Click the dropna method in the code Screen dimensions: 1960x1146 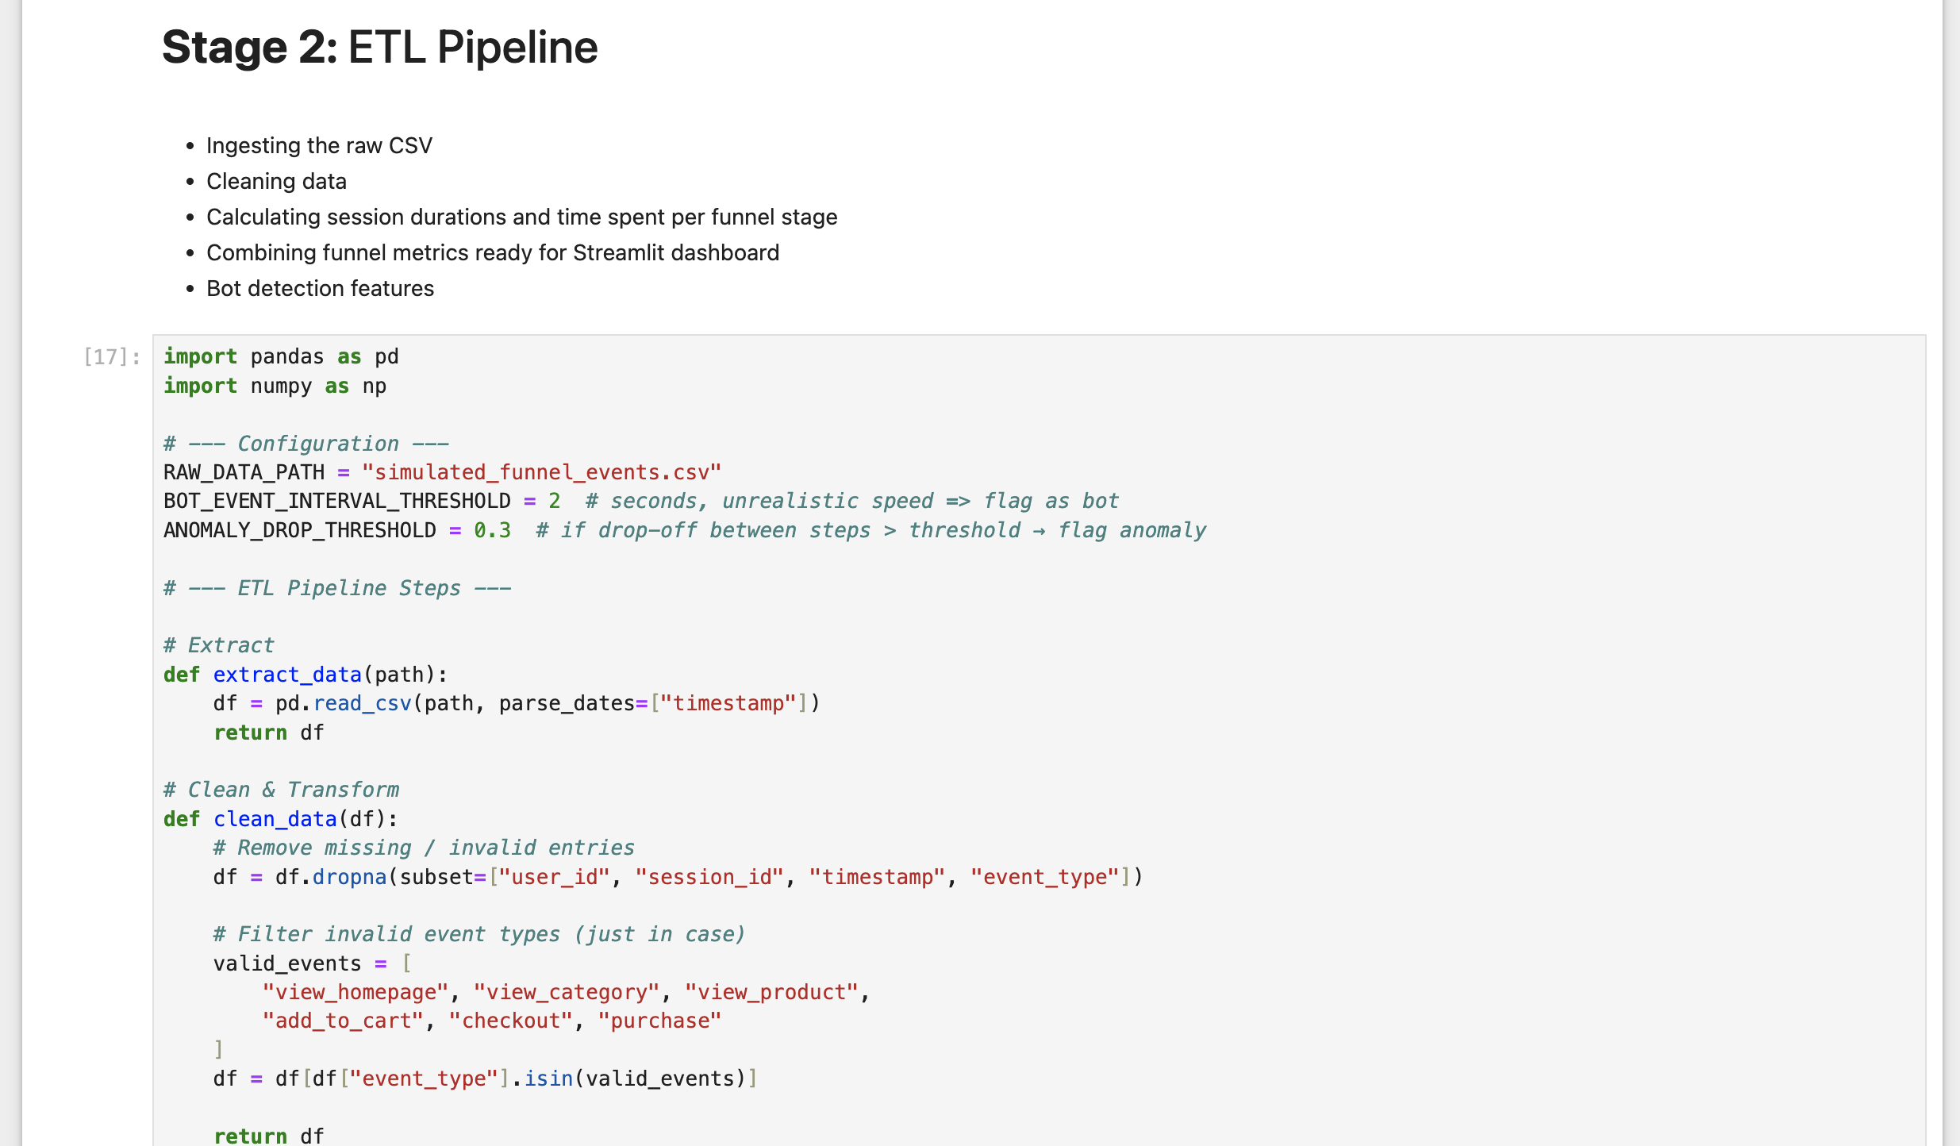pyautogui.click(x=349, y=878)
